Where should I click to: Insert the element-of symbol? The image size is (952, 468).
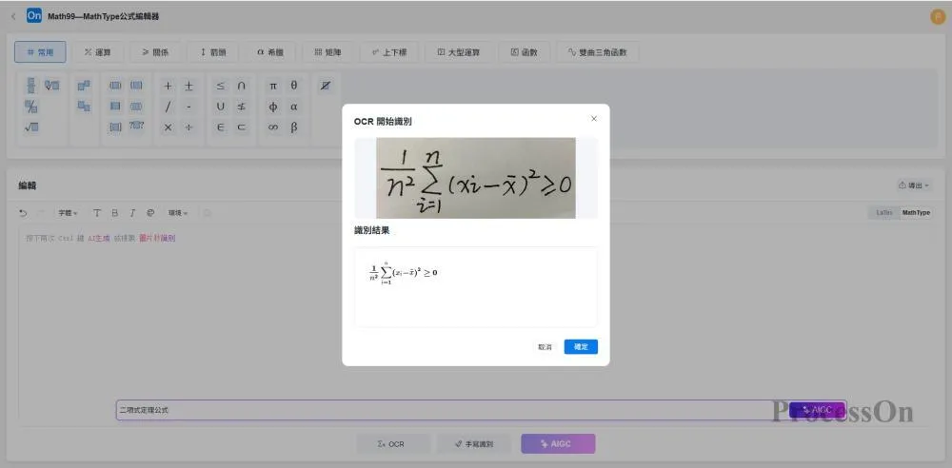click(221, 127)
